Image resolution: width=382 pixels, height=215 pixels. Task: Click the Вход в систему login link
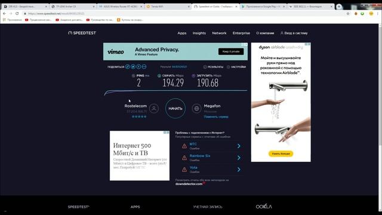click(x=294, y=33)
